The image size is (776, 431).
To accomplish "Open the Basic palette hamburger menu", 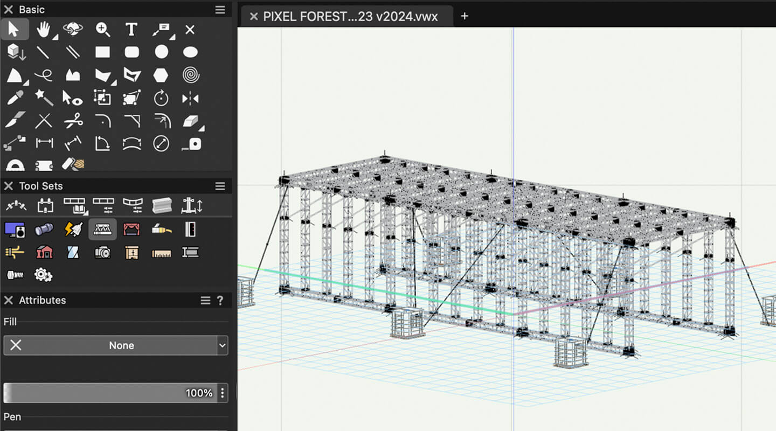I will click(x=220, y=10).
